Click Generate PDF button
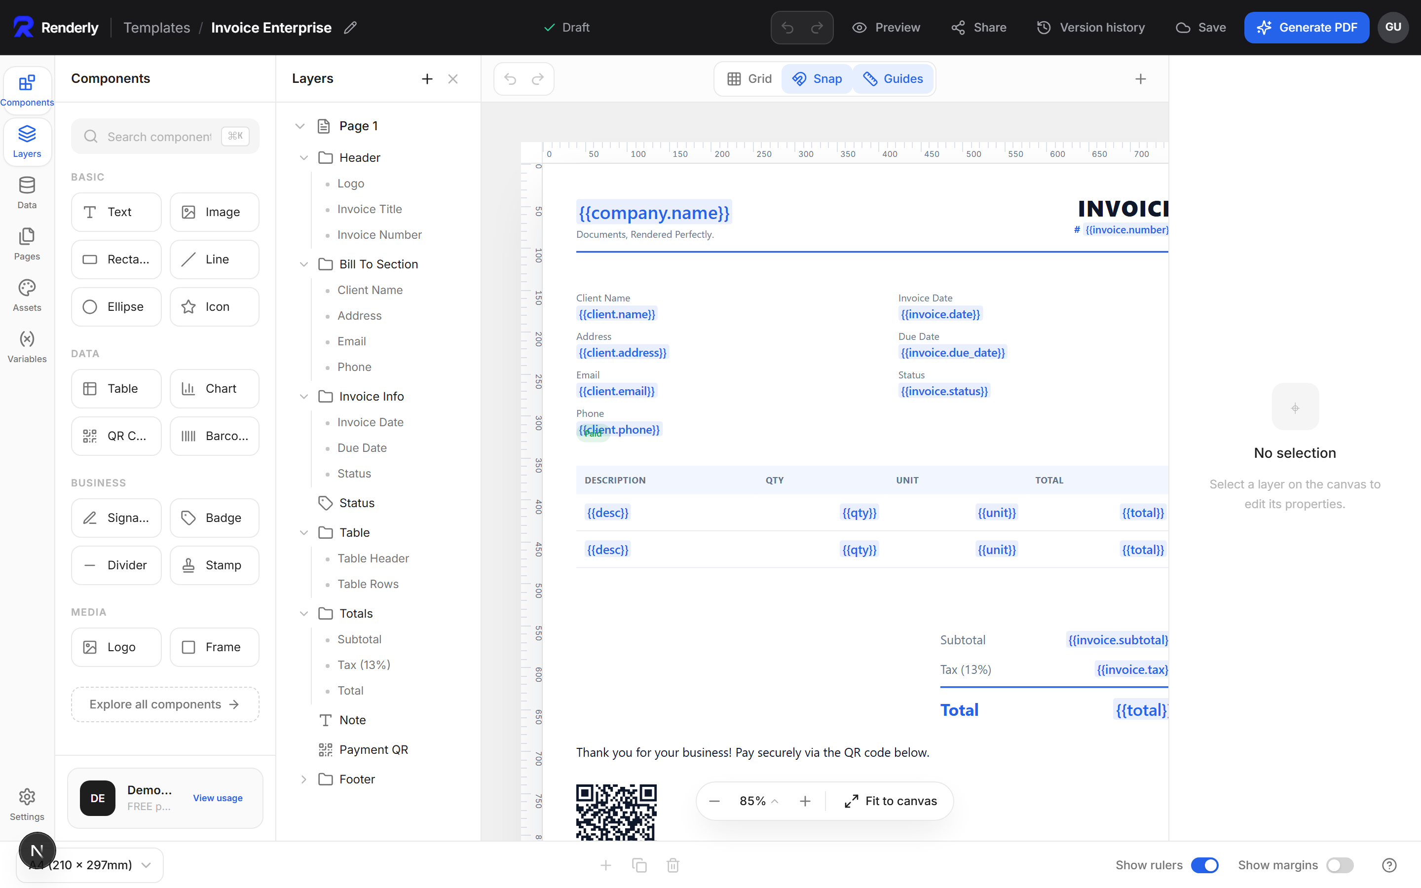The height and width of the screenshot is (888, 1421). pyautogui.click(x=1307, y=28)
